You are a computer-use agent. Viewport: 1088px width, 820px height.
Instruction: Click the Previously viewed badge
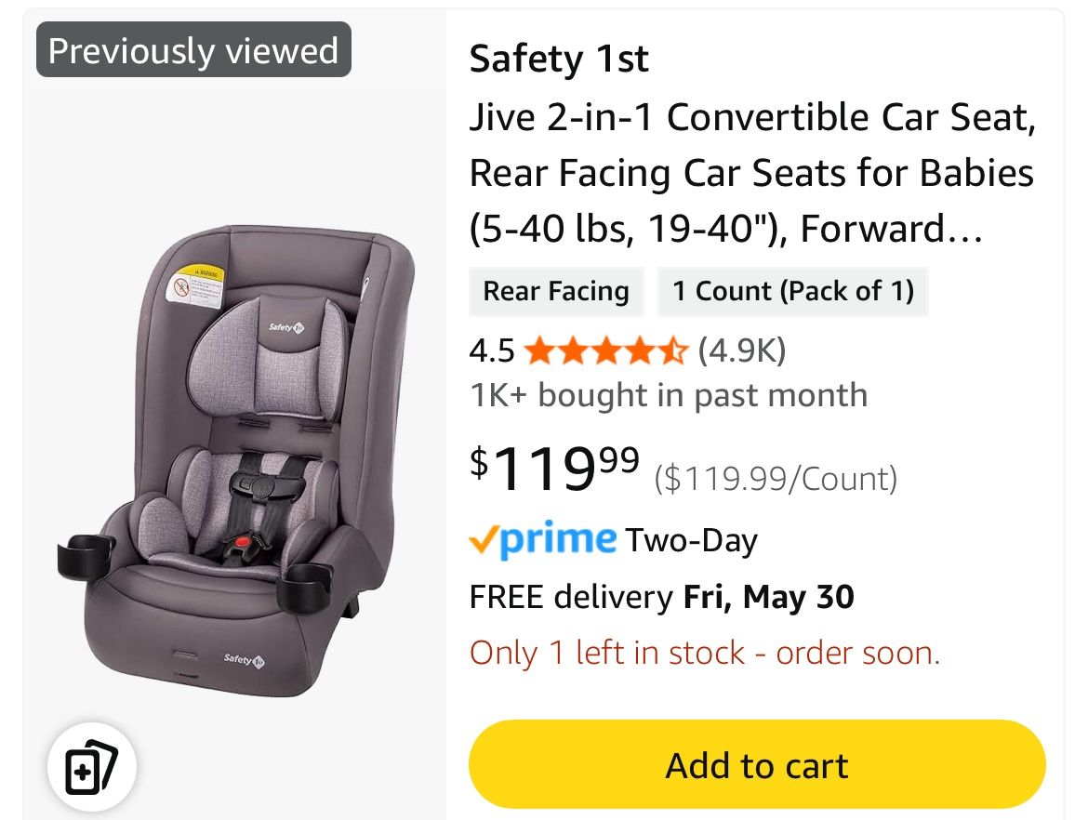192,50
